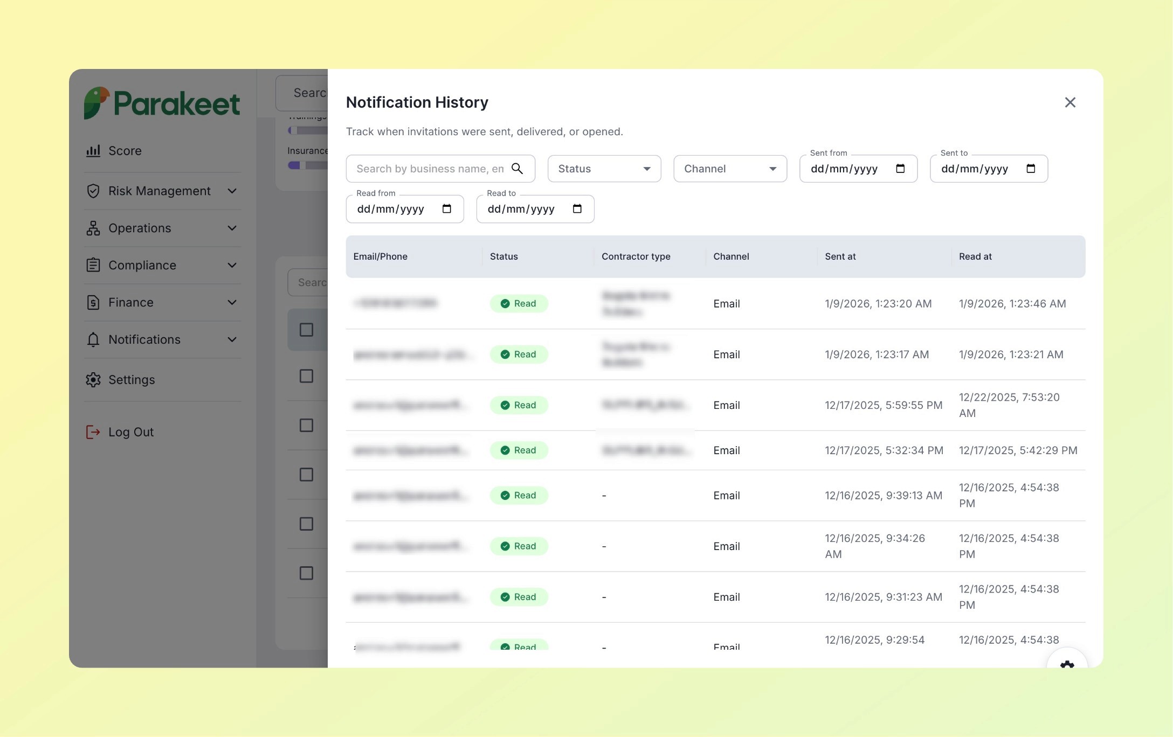Open the Status filter dropdown
This screenshot has height=737, width=1173.
[x=604, y=169]
